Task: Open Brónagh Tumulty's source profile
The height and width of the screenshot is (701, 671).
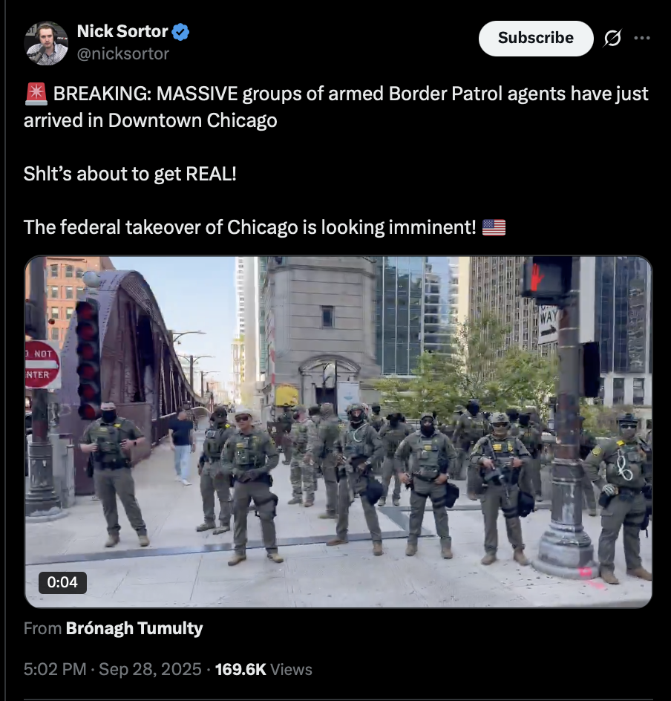Action: pyautogui.click(x=134, y=628)
